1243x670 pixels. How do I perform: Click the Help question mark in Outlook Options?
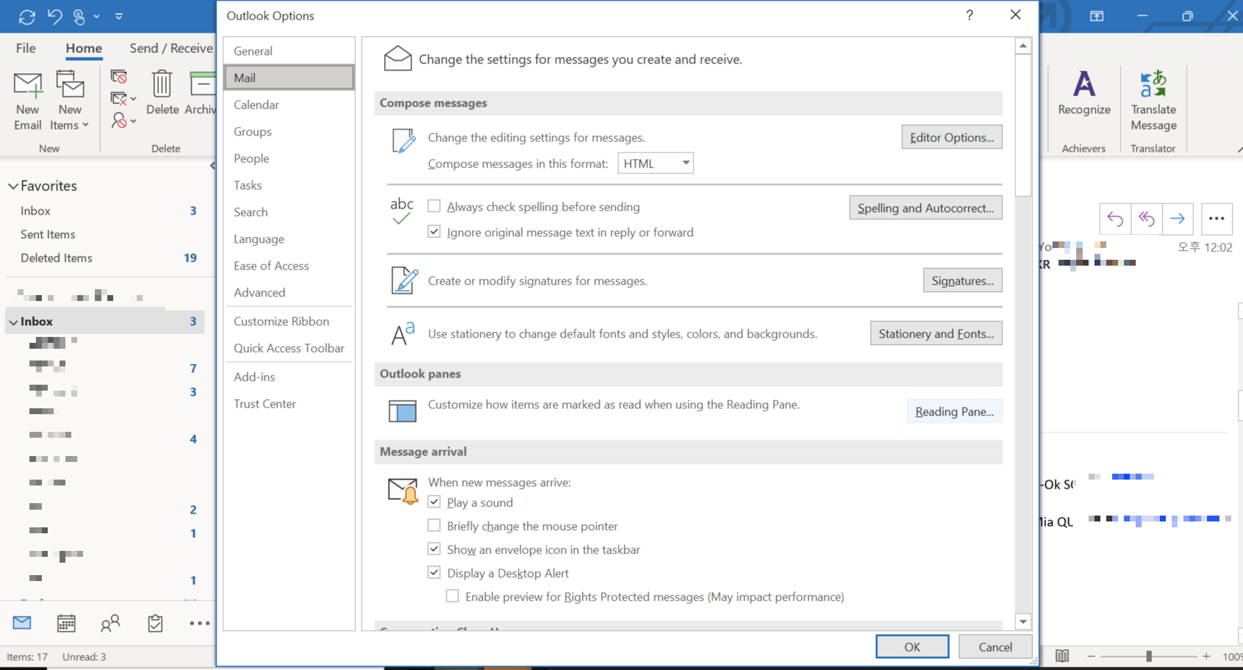coord(970,15)
